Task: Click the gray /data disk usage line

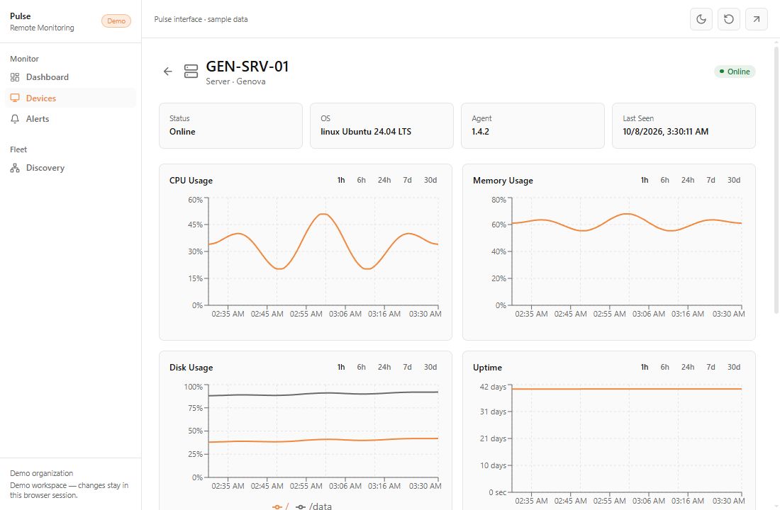Action: pos(323,393)
